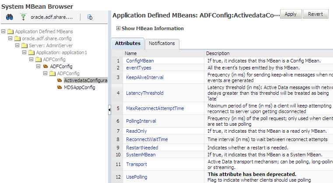Open the ConfigMBean attribute link

(x=140, y=61)
